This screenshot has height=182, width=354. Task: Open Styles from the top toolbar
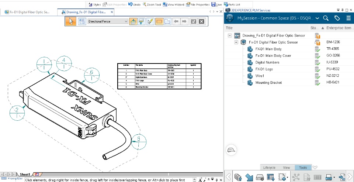[x=95, y=4]
